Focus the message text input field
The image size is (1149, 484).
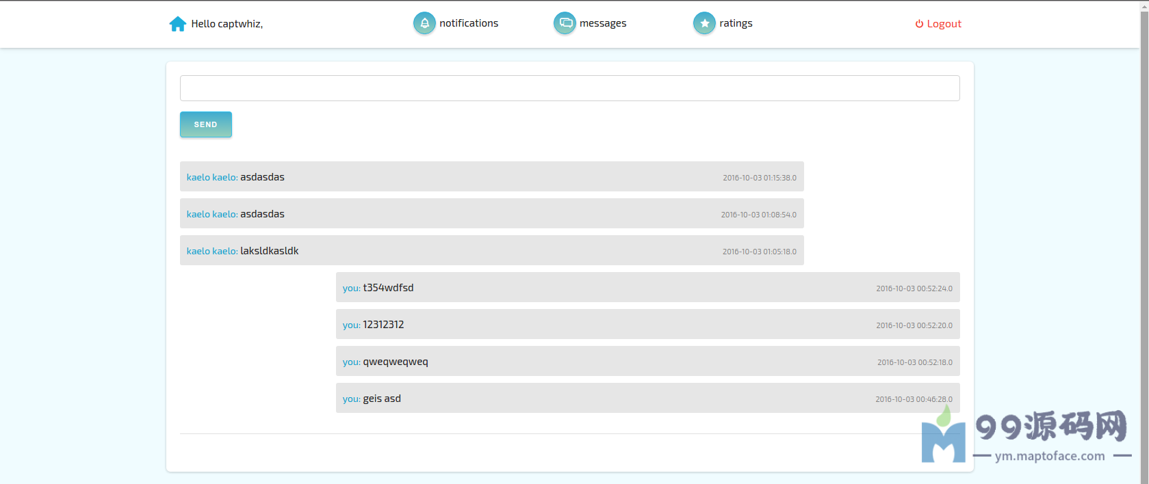tap(570, 88)
